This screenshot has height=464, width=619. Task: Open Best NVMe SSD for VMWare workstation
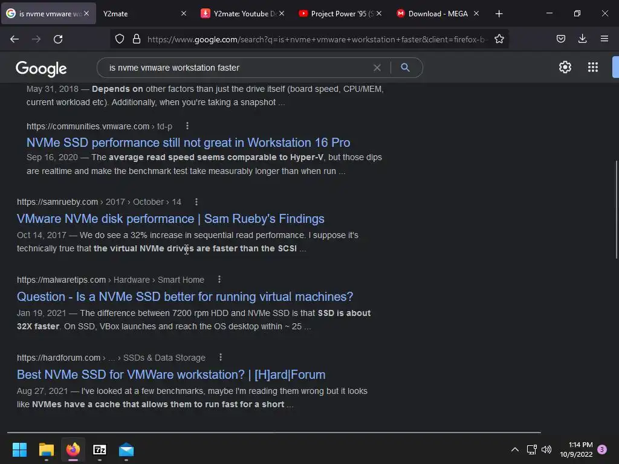point(171,375)
